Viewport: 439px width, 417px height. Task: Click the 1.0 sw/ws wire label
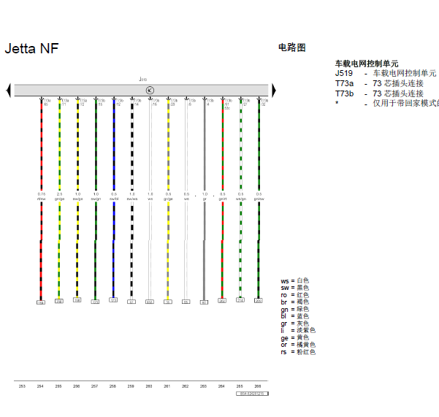pyautogui.click(x=132, y=196)
